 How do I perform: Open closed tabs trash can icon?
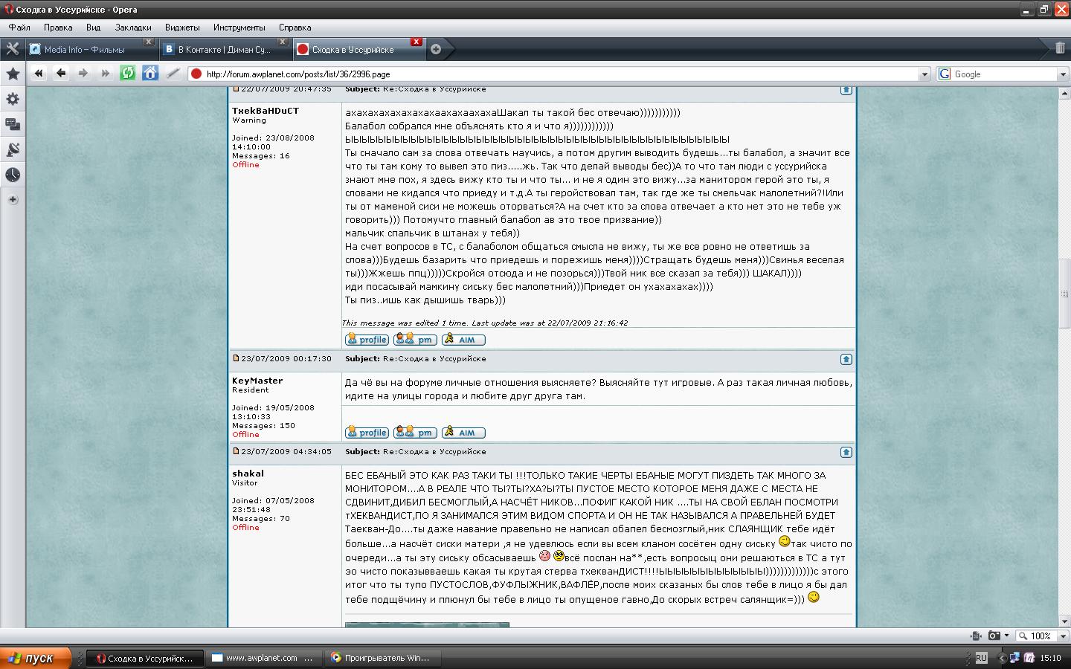1060,48
